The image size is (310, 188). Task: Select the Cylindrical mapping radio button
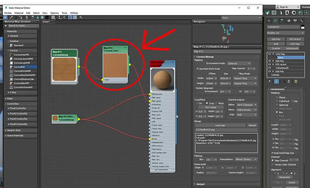(x=277, y=101)
